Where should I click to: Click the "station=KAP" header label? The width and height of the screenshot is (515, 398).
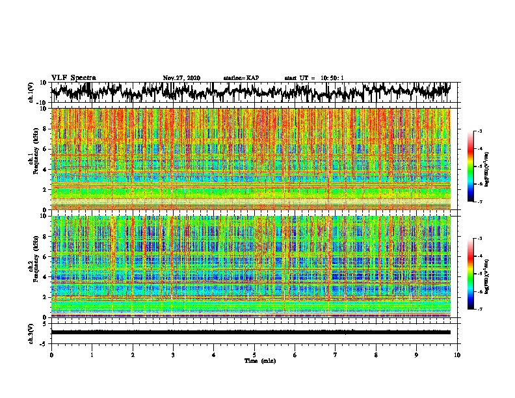(x=241, y=78)
